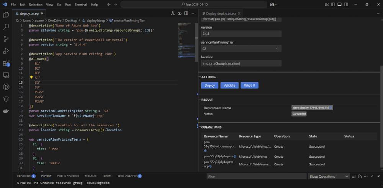This screenshot has width=383, height=188.
Task: Open deploy.bicep editor More Actions menu
Action: 193,13
